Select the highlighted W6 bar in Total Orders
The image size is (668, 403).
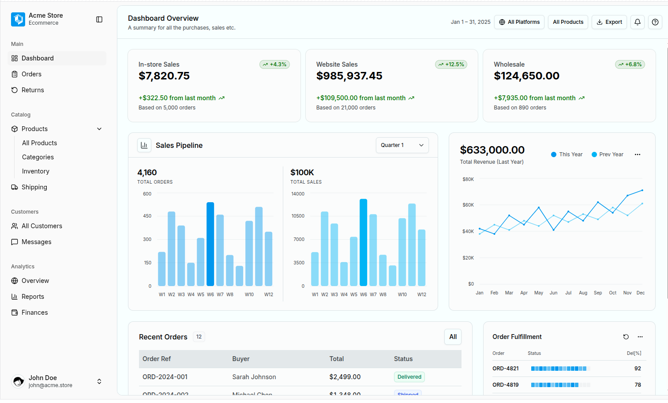(210, 244)
